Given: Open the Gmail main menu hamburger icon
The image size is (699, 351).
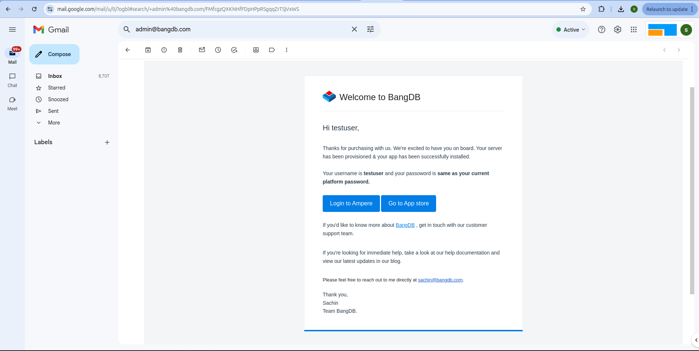Looking at the screenshot, I should click(12, 29).
